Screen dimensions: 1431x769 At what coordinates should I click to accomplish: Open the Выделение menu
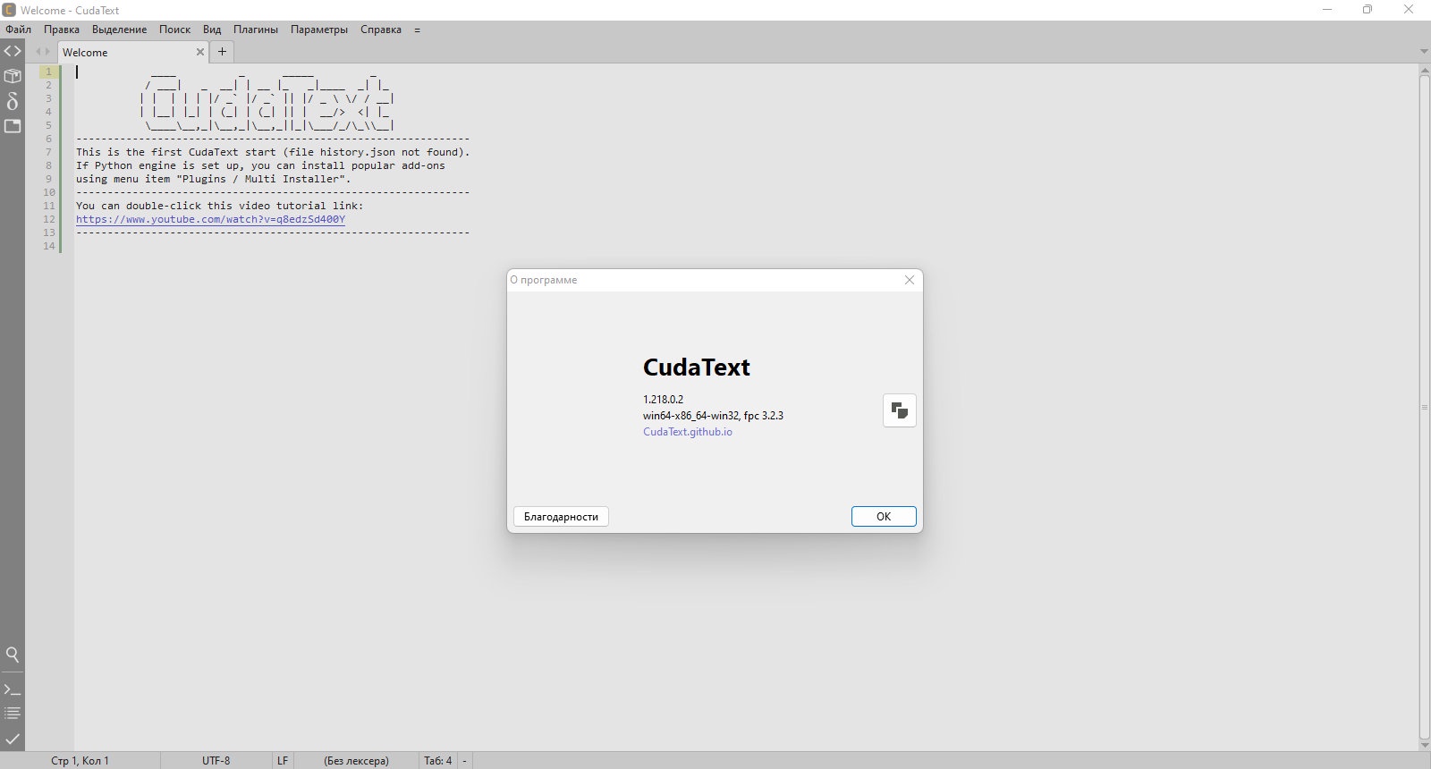[x=119, y=30]
